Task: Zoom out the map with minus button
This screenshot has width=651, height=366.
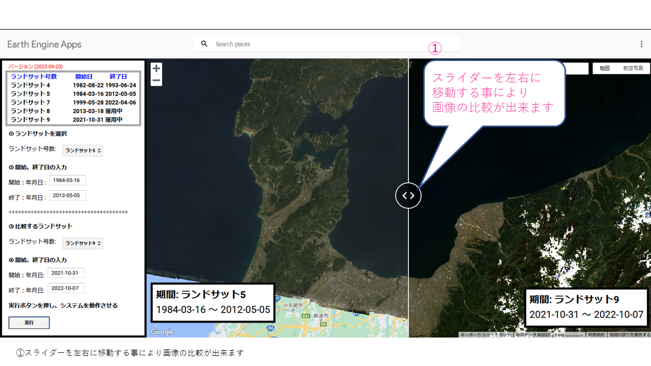Action: coord(157,80)
